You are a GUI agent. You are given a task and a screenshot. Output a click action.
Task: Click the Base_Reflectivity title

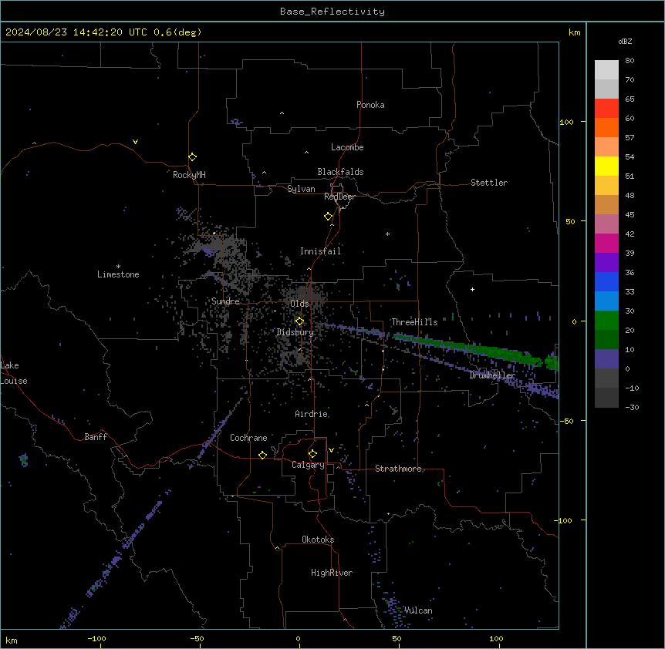(x=332, y=12)
